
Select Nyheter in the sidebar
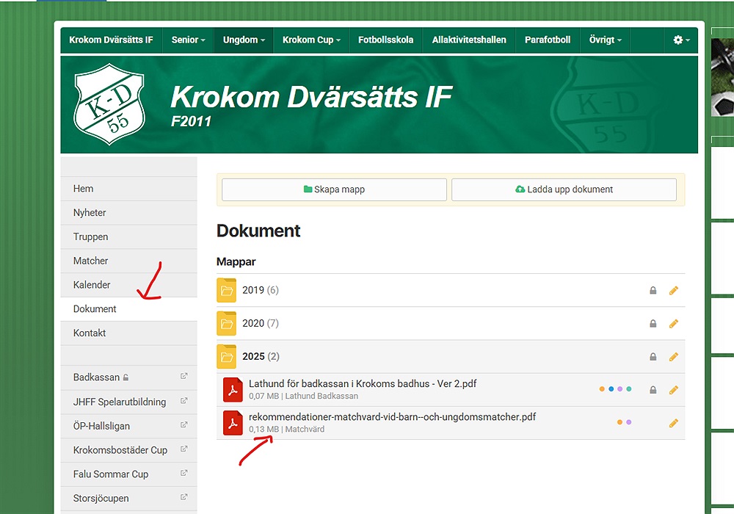pos(128,212)
